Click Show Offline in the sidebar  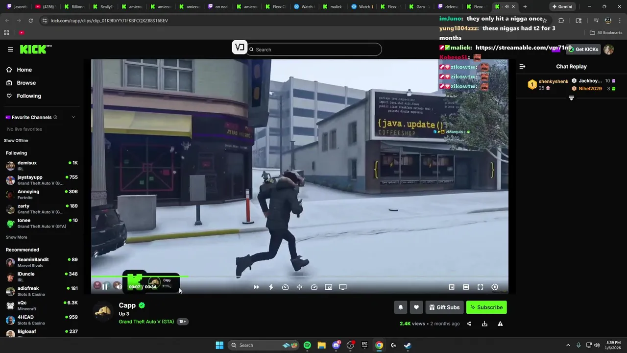tap(16, 141)
